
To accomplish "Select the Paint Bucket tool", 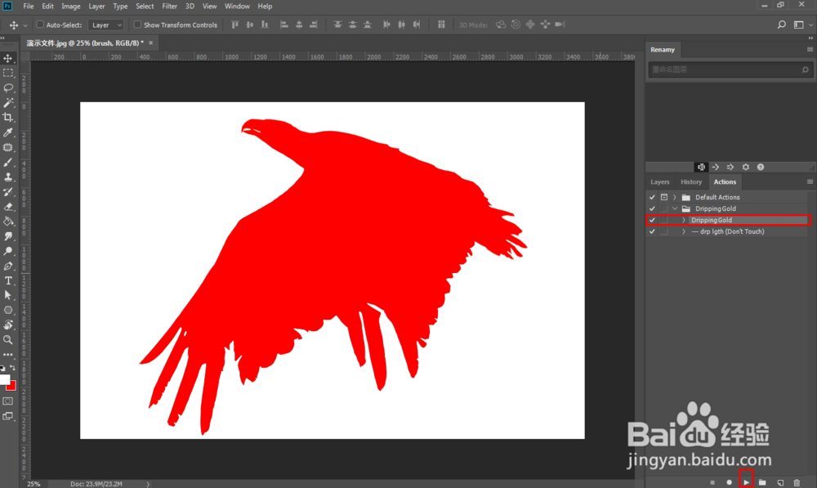I will coord(8,222).
